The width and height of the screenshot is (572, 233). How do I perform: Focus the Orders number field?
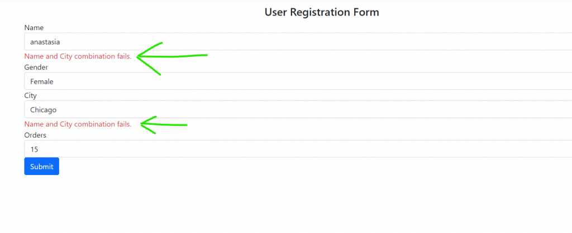coord(296,149)
